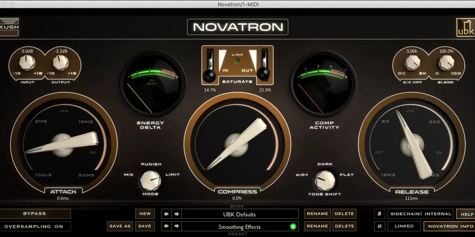Select Dark tone shift label
The width and height of the screenshot is (475, 237).
tap(325, 164)
